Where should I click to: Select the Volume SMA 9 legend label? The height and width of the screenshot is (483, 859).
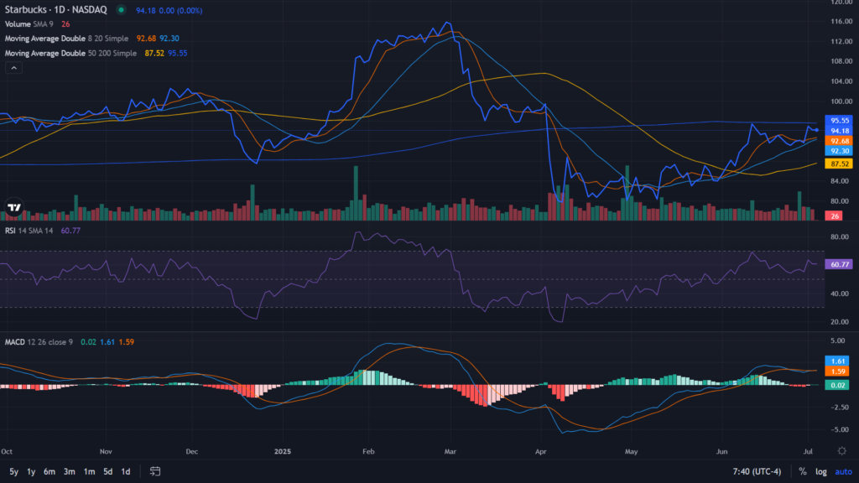(x=29, y=24)
